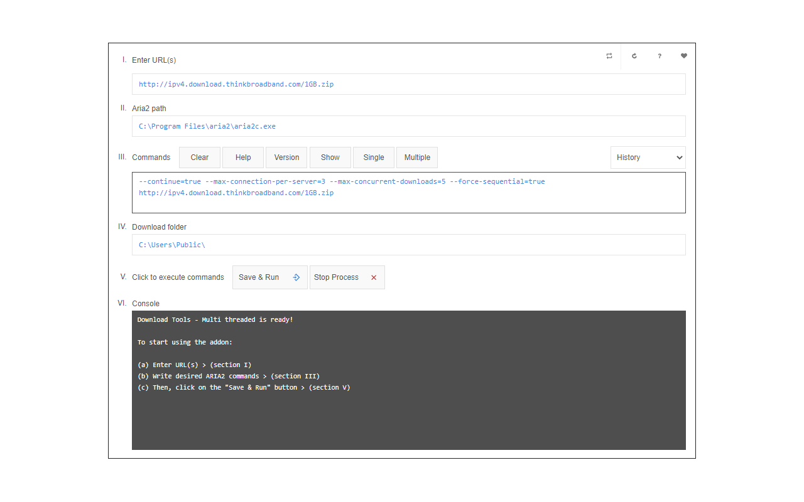
Task: Click the "Download folder" section label
Action: pos(159,227)
